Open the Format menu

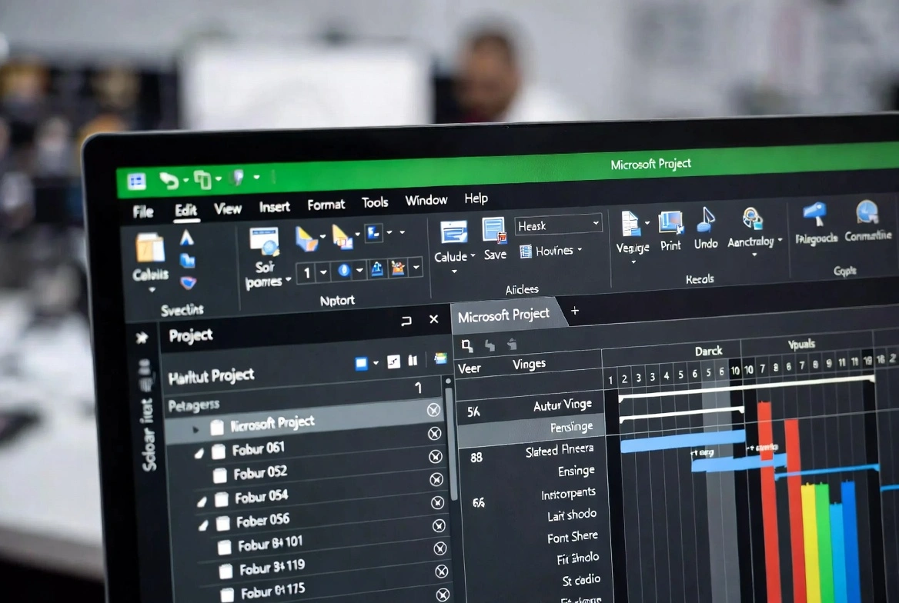click(x=326, y=205)
